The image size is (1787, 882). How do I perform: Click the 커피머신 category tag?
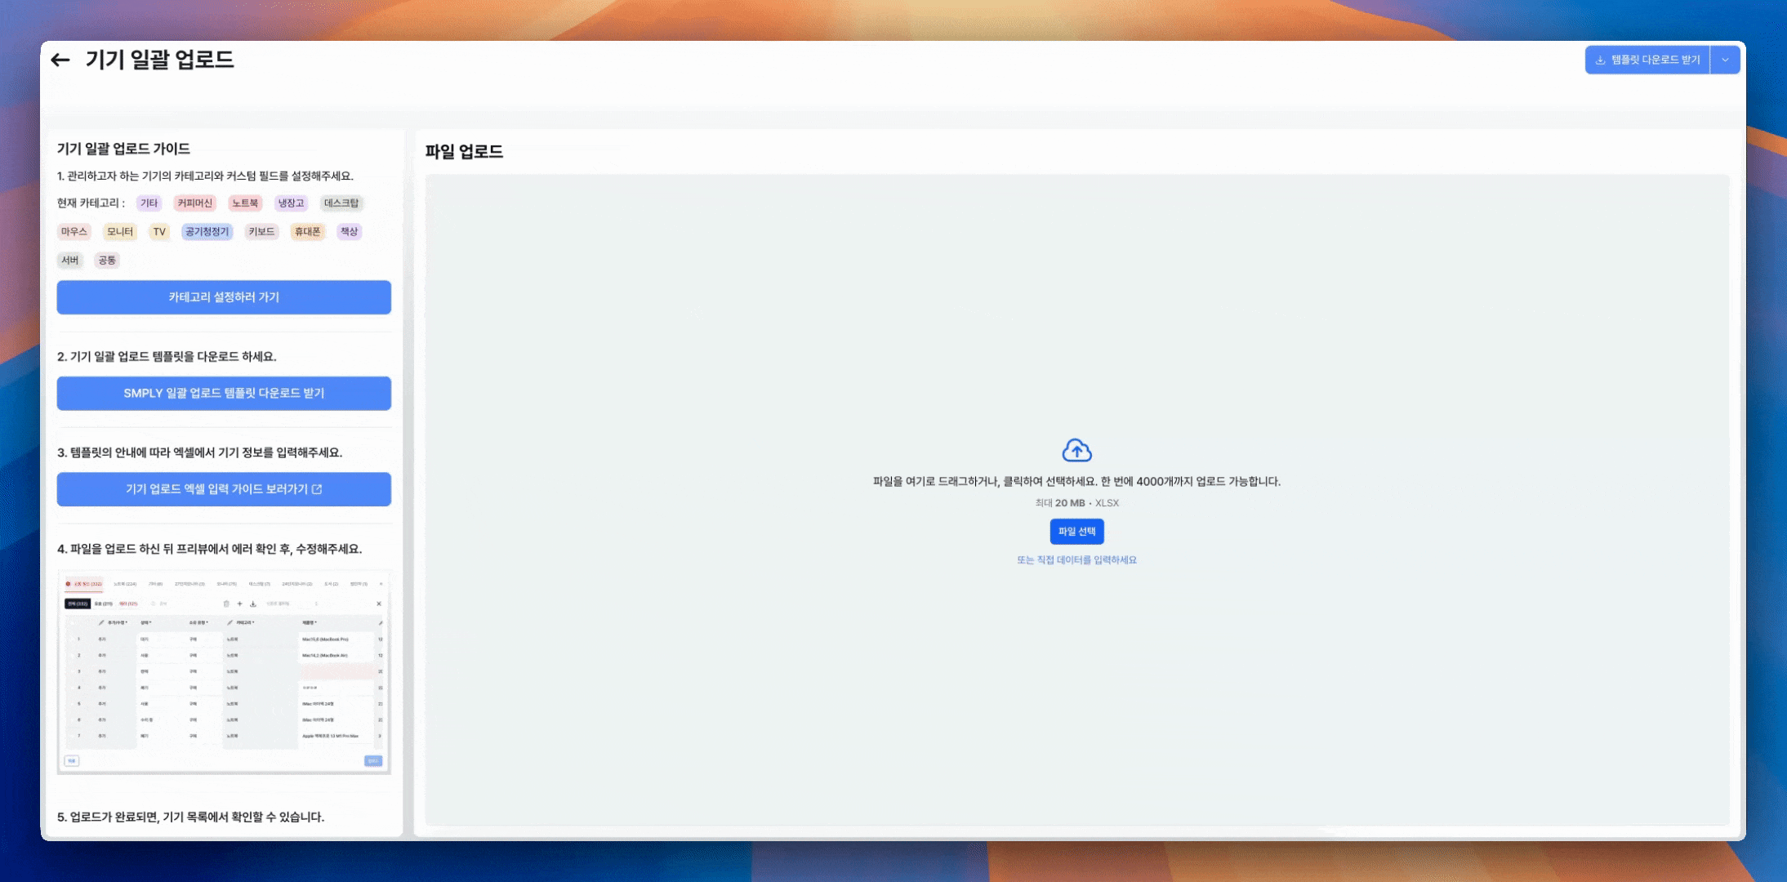194,203
